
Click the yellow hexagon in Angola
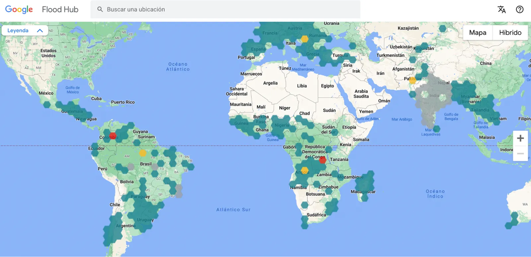[305, 171]
